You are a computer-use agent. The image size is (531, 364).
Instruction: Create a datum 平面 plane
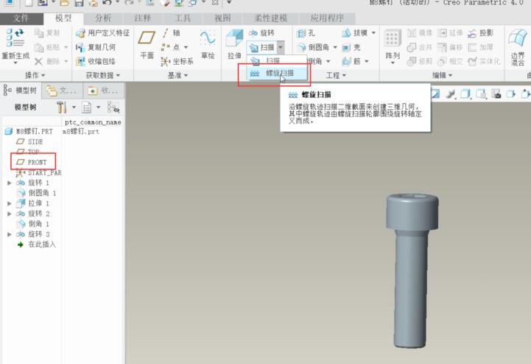(x=147, y=44)
